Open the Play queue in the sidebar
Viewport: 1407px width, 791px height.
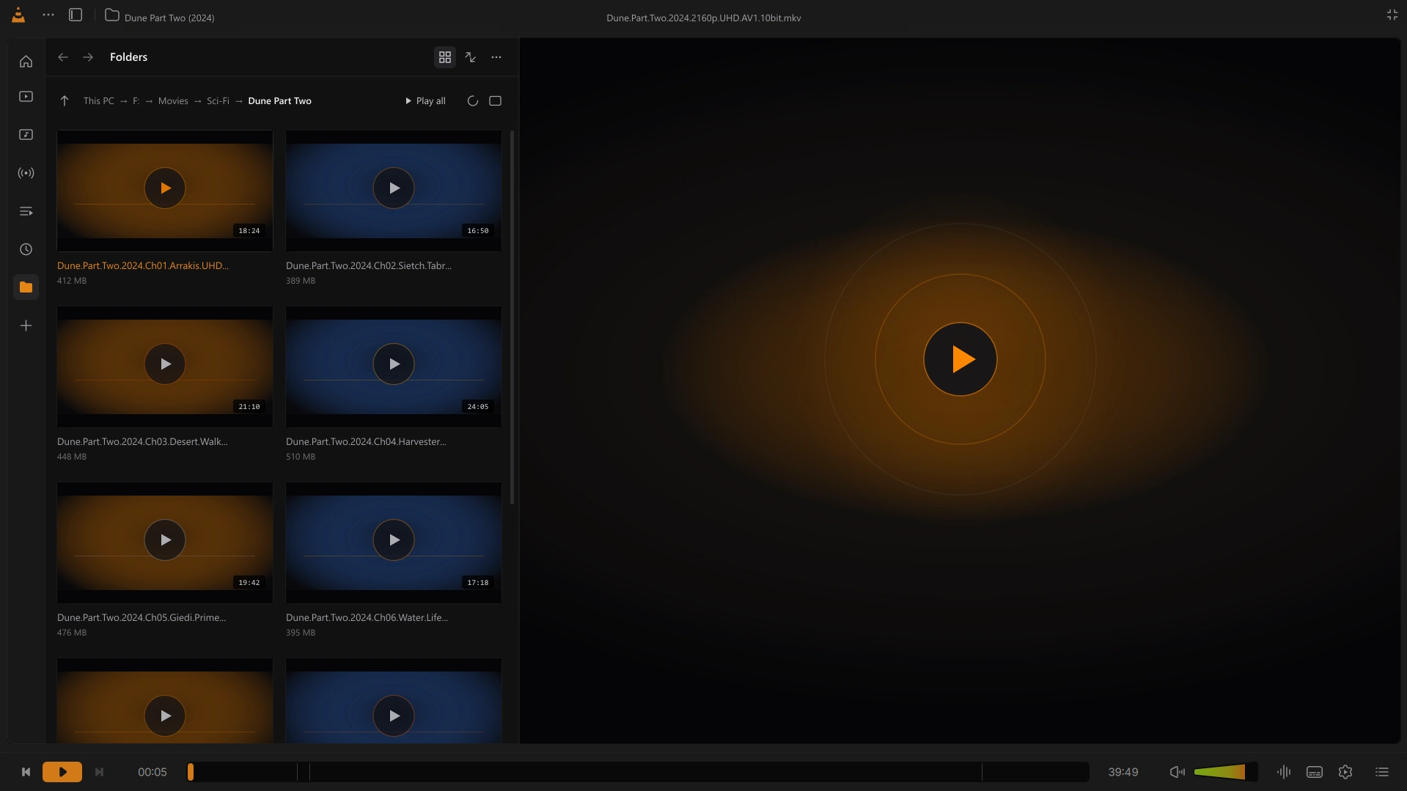[26, 211]
